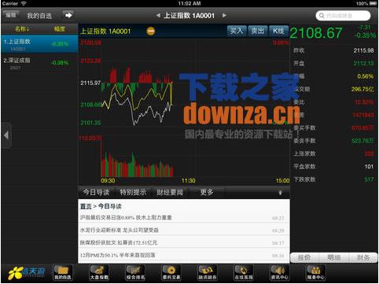
Task: Go to next stock with right arrow
Action: pyautogui.click(x=224, y=16)
